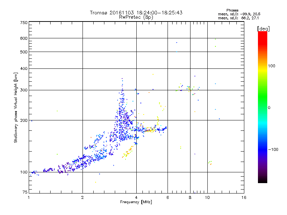Click the '[deg]' colorbar unit label
The image size is (287, 215).
(x=263, y=29)
